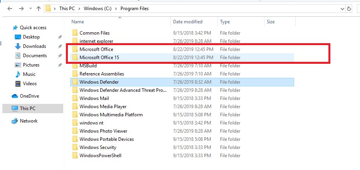Click the pin icon next to Pictures
Screen dimensions: 360x170
click(60, 65)
